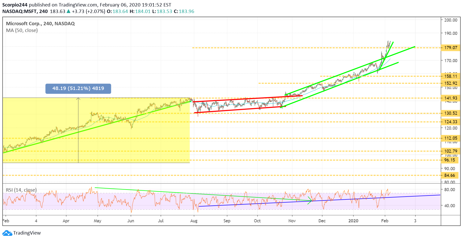Click the Jul label on time axis
Screen dimensions: 463x240
[x=161, y=221]
